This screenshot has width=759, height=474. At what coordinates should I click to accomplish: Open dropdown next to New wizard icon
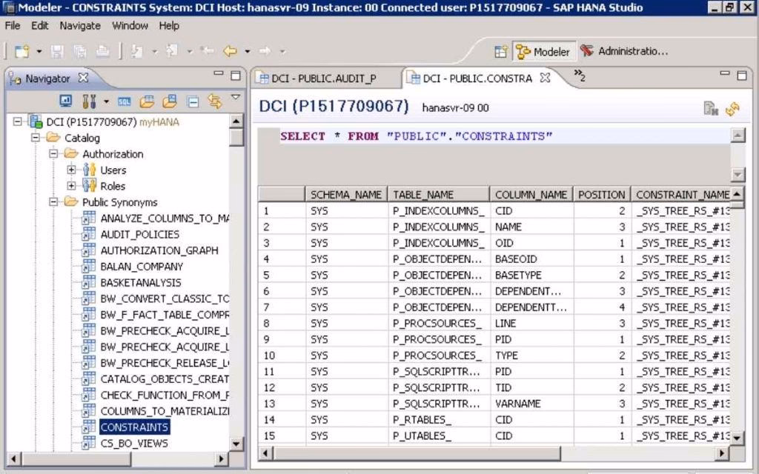[x=39, y=51]
